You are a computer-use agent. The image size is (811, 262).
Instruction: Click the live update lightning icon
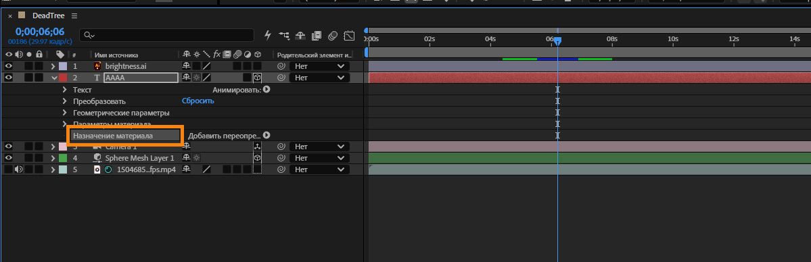(x=268, y=35)
